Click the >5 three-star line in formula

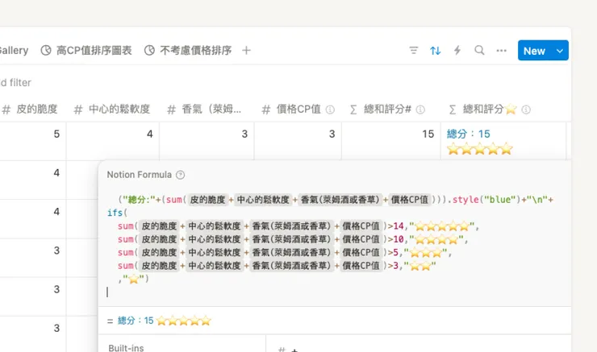tap(285, 253)
